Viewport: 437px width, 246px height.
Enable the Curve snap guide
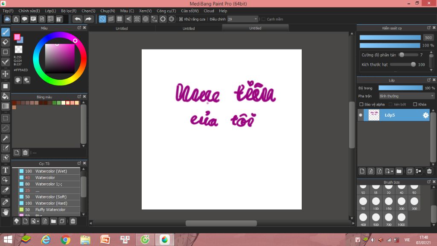(154, 19)
